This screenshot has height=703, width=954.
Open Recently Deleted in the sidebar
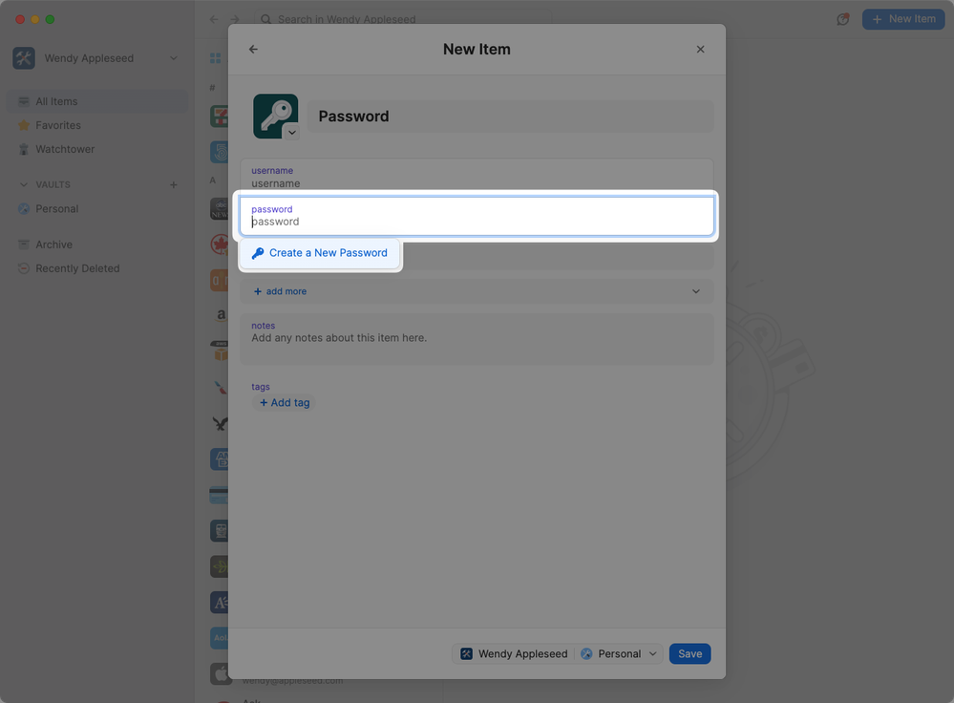click(77, 268)
